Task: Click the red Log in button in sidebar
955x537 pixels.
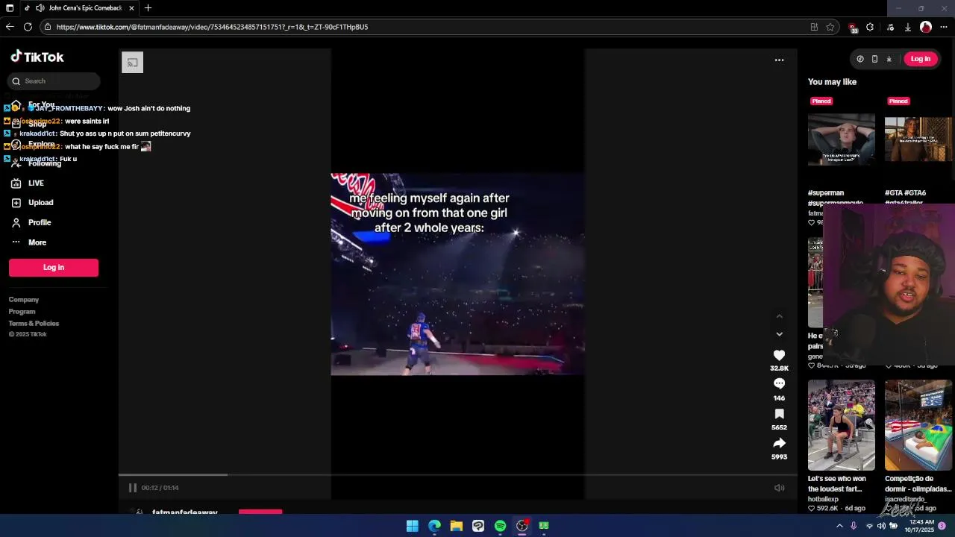Action: (54, 267)
